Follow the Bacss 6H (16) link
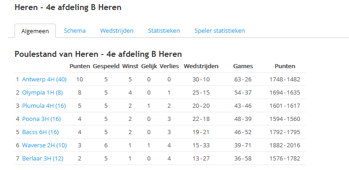The width and height of the screenshot is (349, 170). [x=40, y=132]
